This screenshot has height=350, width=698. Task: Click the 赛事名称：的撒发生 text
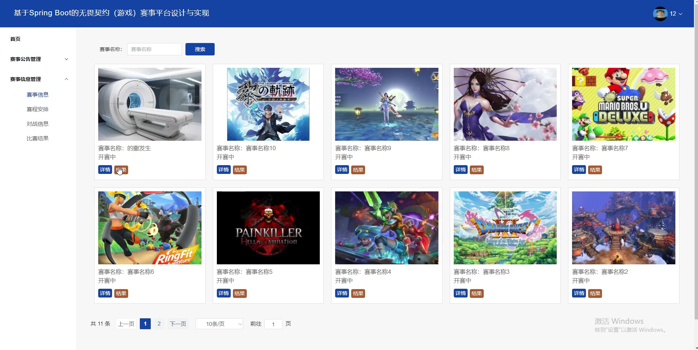click(x=124, y=148)
